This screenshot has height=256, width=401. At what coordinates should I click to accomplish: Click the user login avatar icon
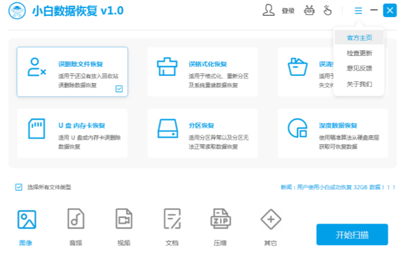[x=268, y=10]
